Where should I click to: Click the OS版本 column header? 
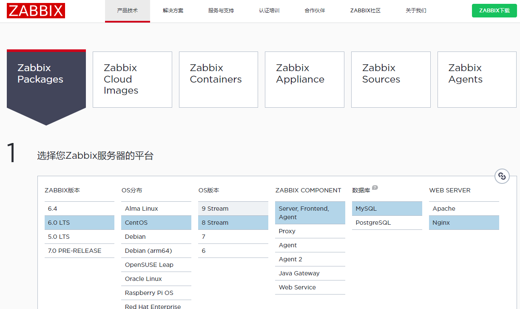209,190
